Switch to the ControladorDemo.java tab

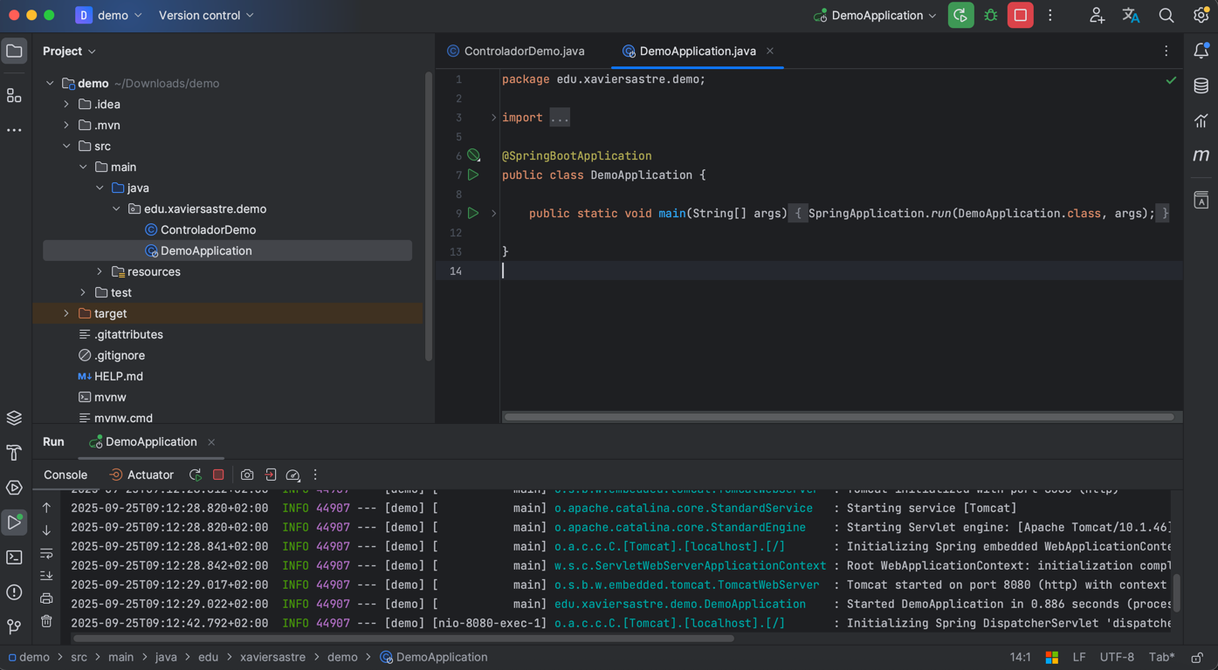point(523,51)
